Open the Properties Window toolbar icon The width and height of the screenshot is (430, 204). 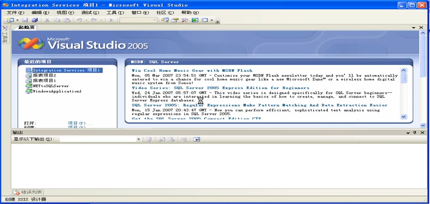tap(175, 20)
